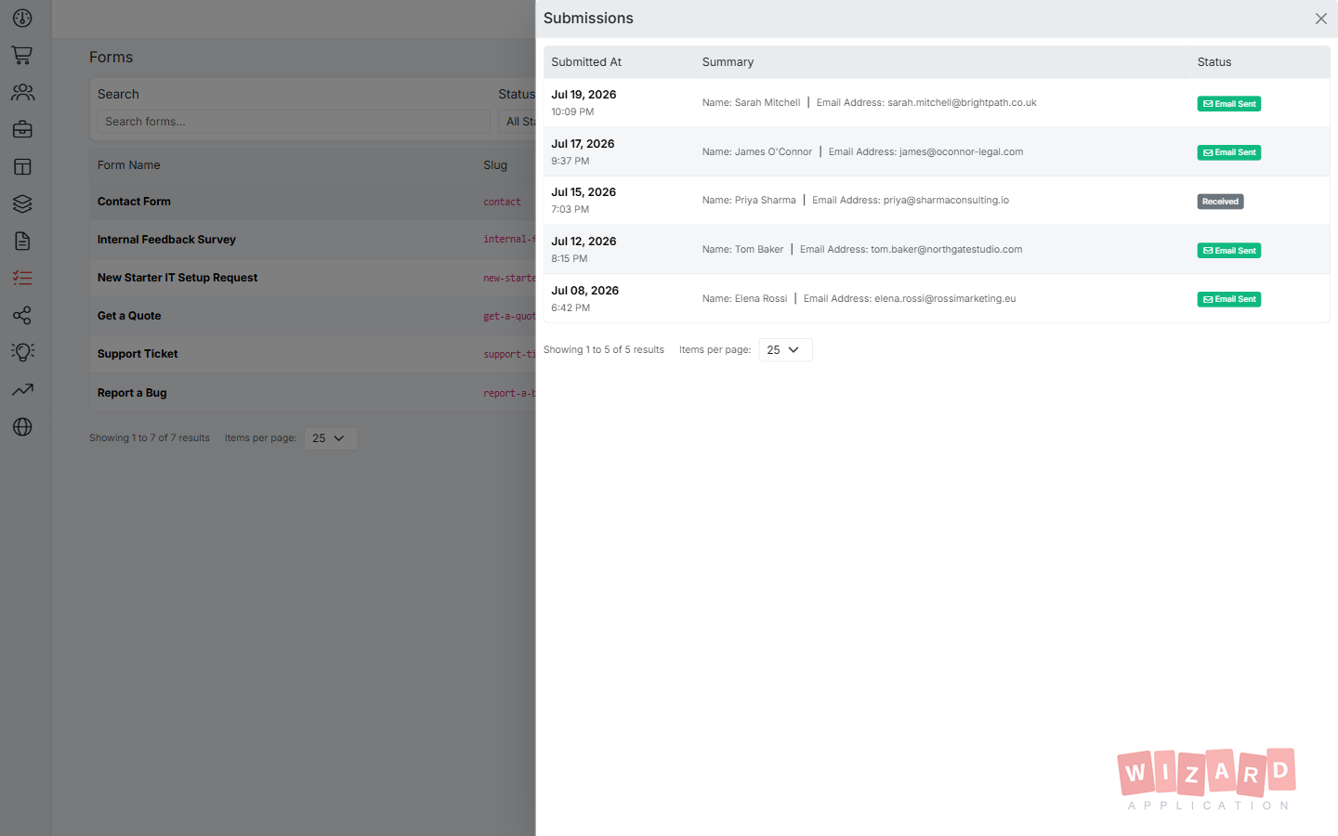Open the document page icon in sidebar
1338x836 pixels.
[22, 242]
